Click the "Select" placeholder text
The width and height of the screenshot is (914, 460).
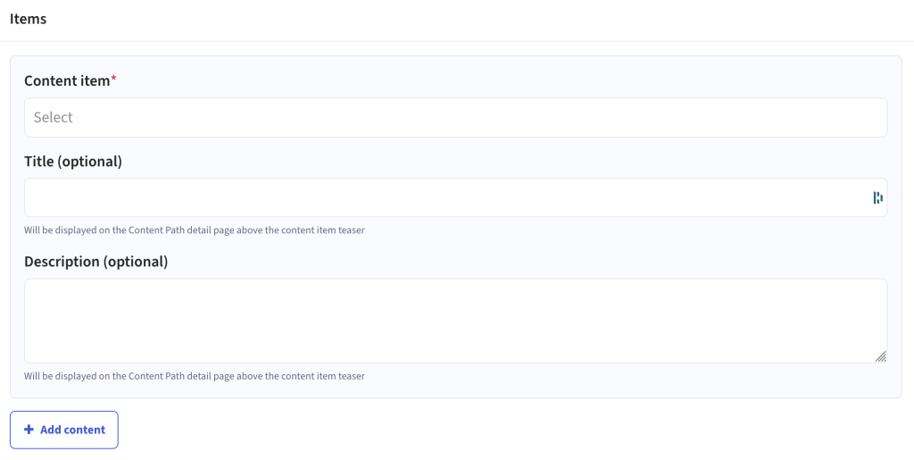(53, 117)
